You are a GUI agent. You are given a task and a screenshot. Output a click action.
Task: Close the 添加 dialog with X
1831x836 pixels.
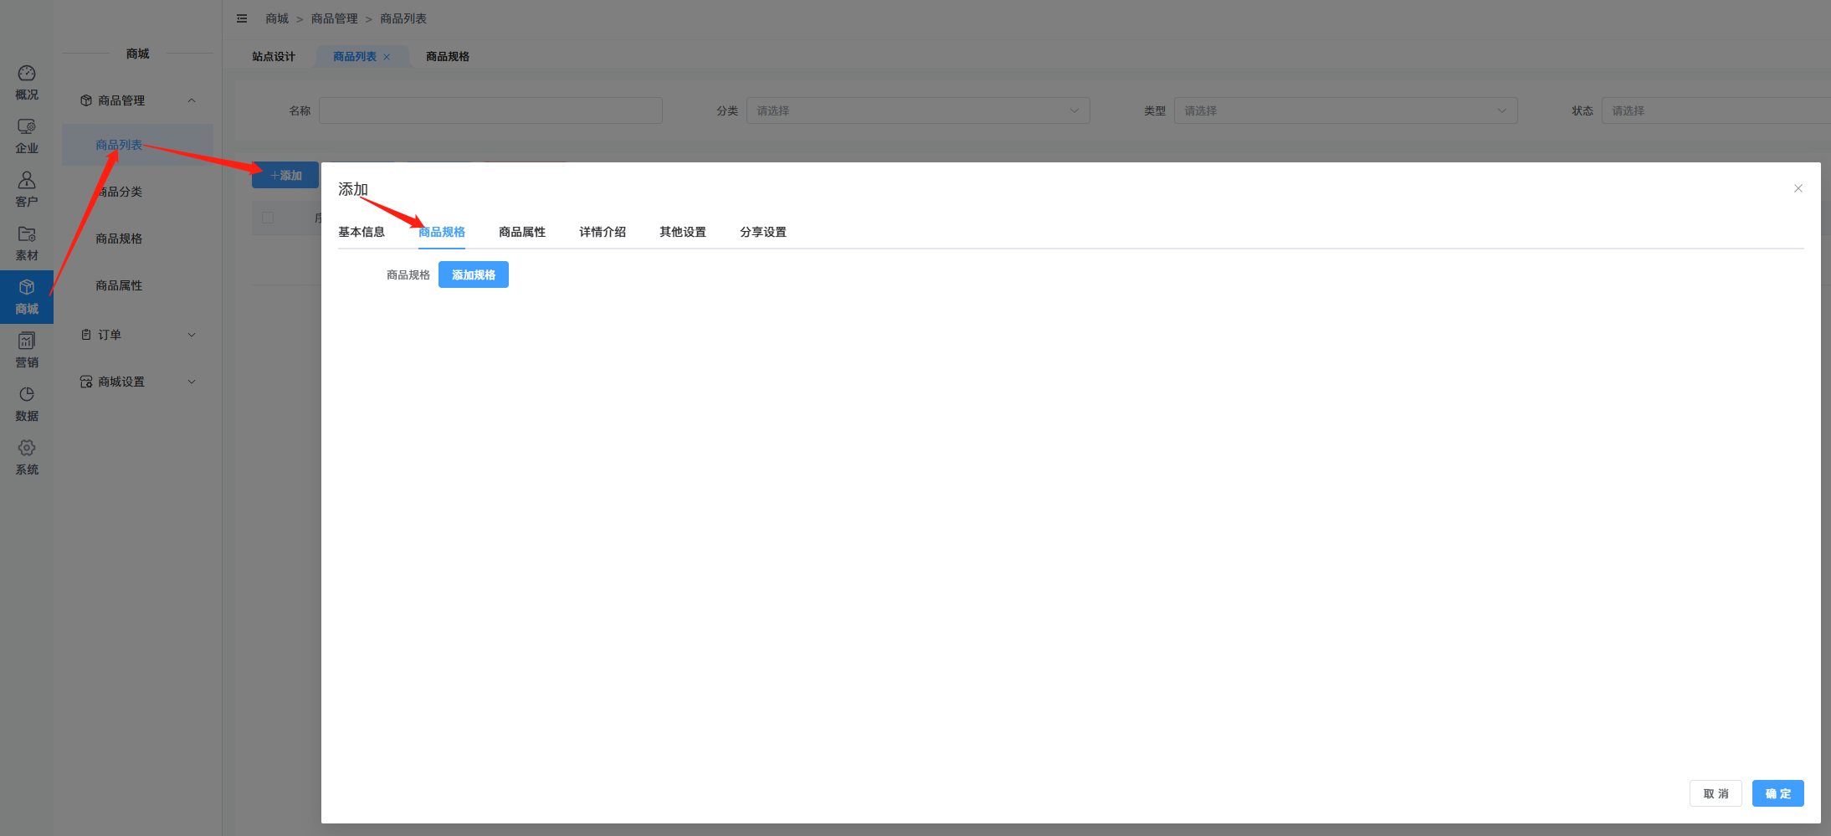point(1798,188)
